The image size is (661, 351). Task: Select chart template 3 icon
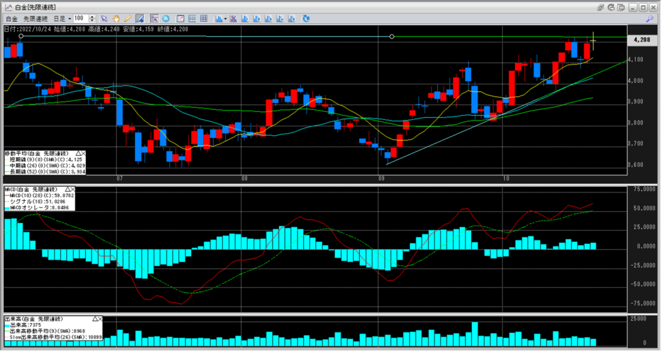pos(268,19)
